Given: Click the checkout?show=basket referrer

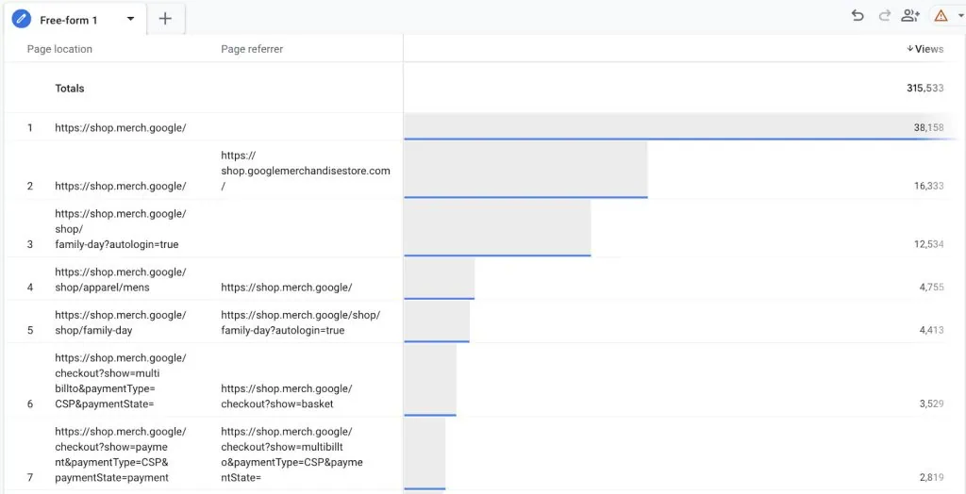Looking at the screenshot, I should [x=287, y=397].
